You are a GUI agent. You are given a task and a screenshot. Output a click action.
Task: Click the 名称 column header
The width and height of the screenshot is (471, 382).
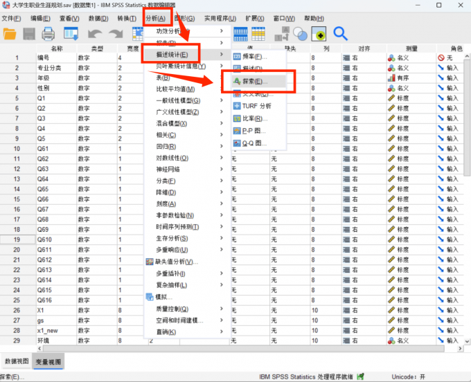pos(57,48)
